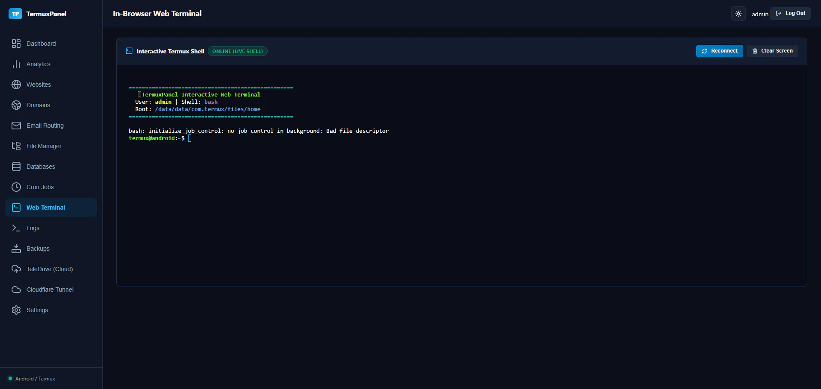Open the Websites section
Image resolution: width=821 pixels, height=389 pixels.
click(38, 85)
